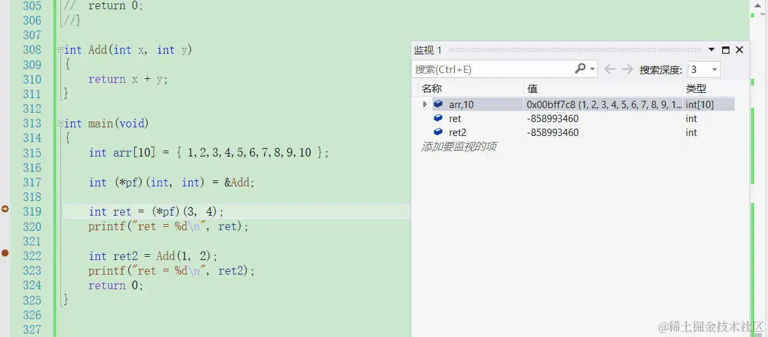Click the code line 'return x + y;'
Image resolution: width=768 pixels, height=337 pixels.
click(x=128, y=79)
